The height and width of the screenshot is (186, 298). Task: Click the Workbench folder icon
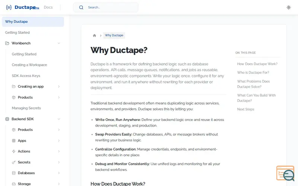coord(7,43)
